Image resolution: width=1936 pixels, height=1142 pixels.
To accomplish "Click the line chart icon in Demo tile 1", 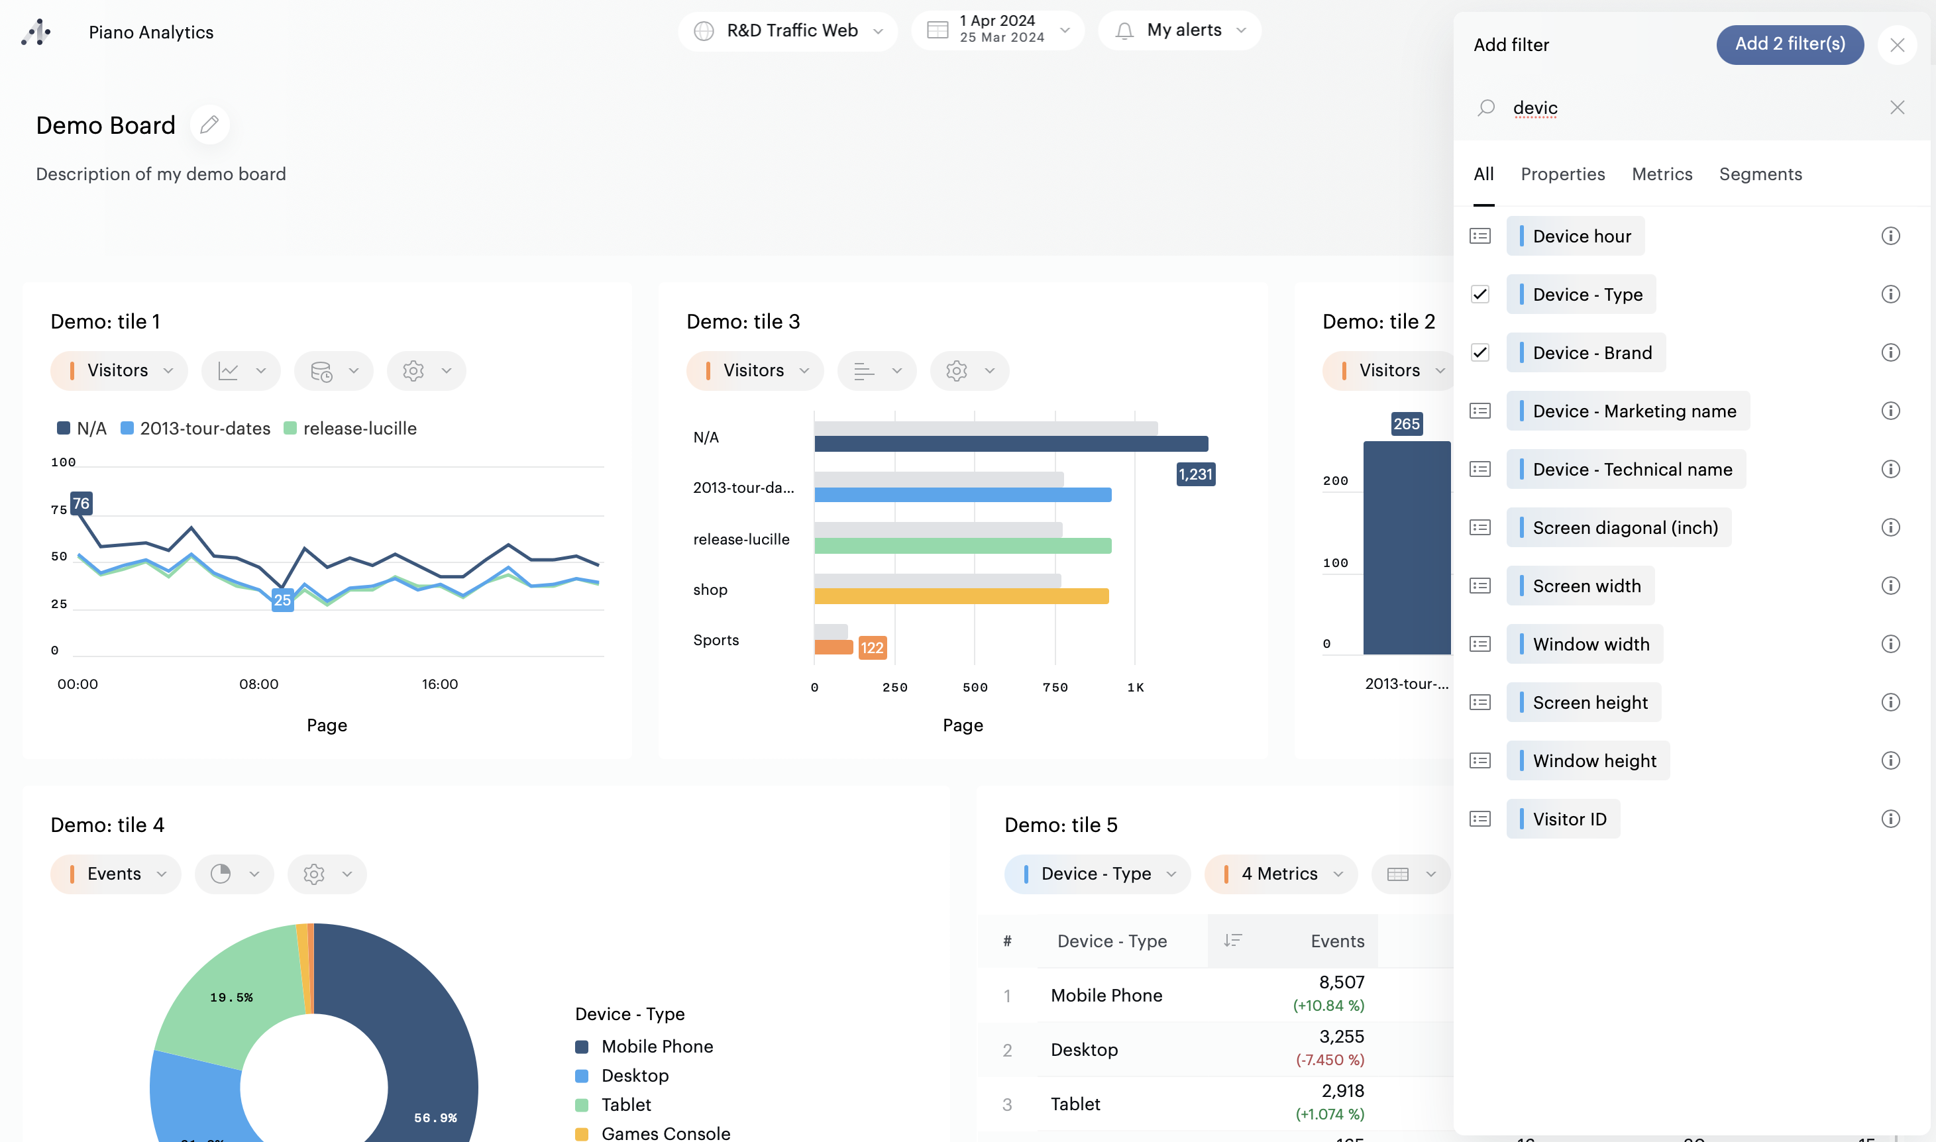I will [229, 371].
